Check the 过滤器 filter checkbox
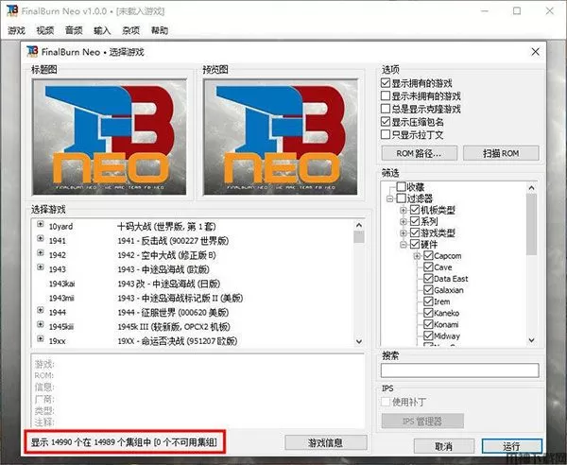 [401, 198]
